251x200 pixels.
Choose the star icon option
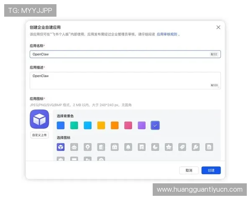[x=169, y=147]
